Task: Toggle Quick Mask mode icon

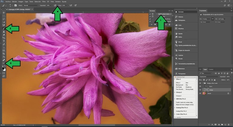Action: point(4,73)
